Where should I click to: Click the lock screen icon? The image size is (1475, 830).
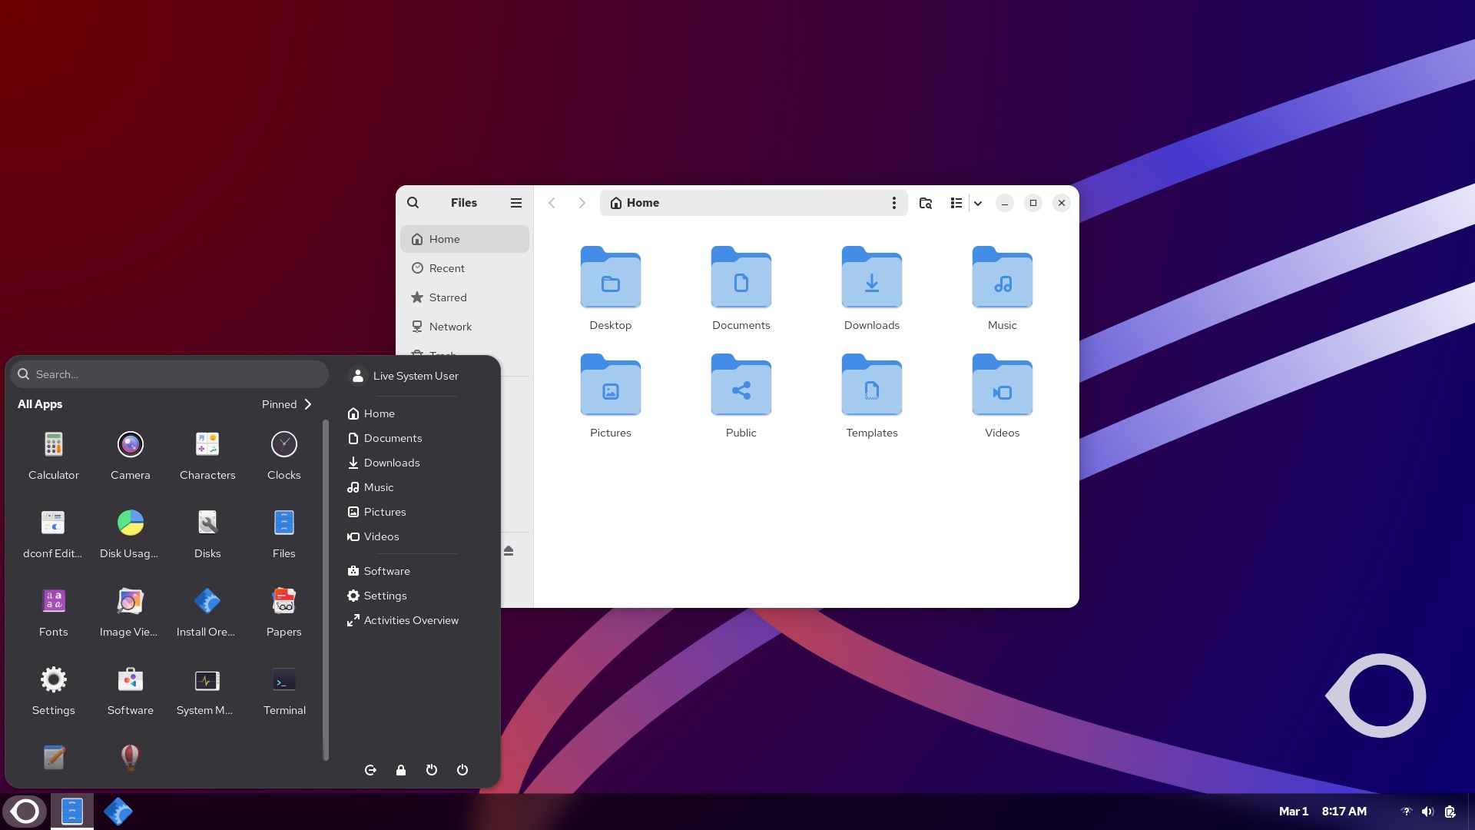[x=401, y=770]
